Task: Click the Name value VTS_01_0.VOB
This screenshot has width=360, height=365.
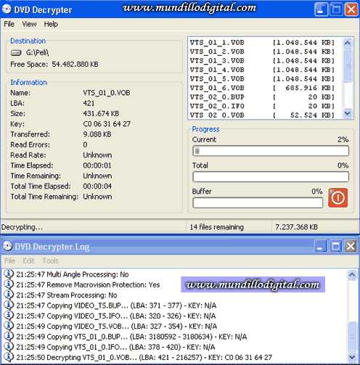Action: pyautogui.click(x=107, y=93)
